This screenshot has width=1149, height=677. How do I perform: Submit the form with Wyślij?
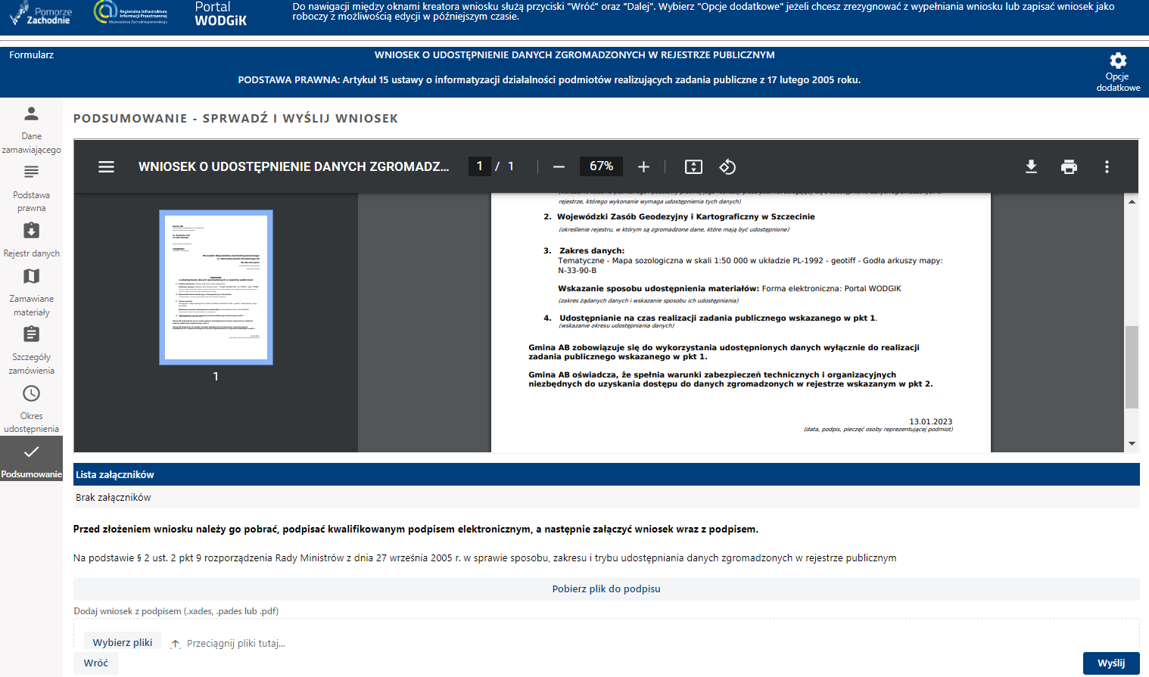pyautogui.click(x=1111, y=662)
